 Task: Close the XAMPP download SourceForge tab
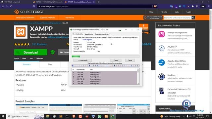tap(94, 2)
